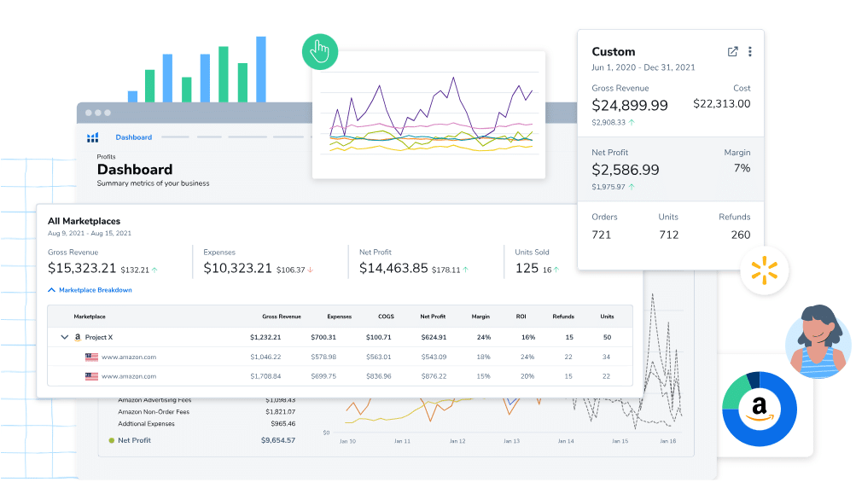Click the Project X Gross Revenue $1,232.21
This screenshot has width=856, height=488.
click(x=265, y=337)
